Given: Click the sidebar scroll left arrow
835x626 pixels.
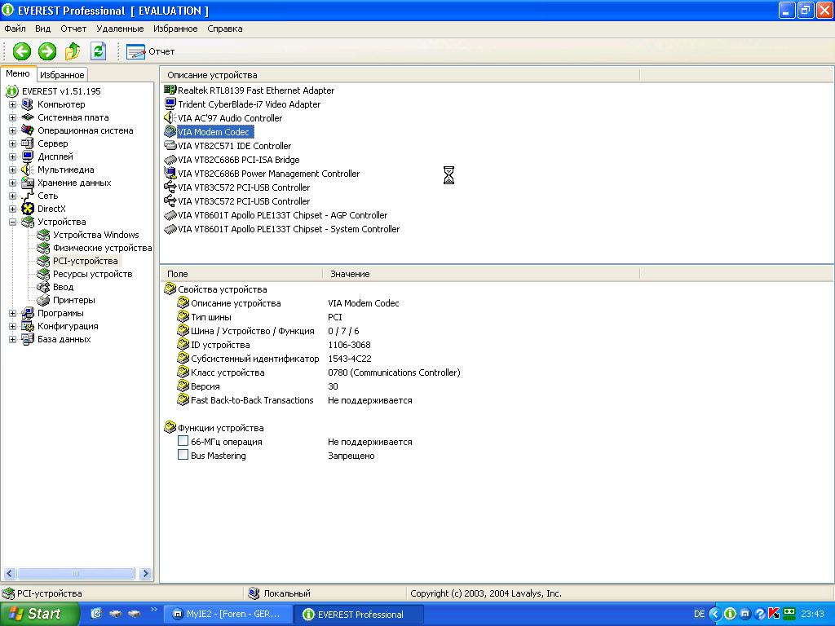Looking at the screenshot, I should coord(9,573).
